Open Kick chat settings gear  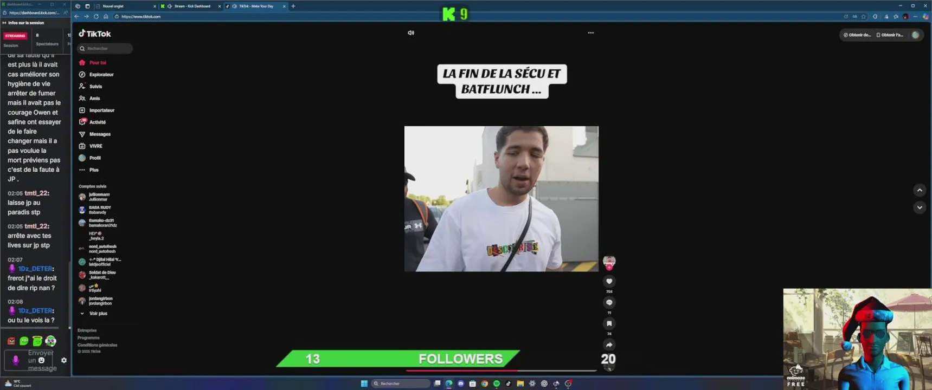(64, 360)
